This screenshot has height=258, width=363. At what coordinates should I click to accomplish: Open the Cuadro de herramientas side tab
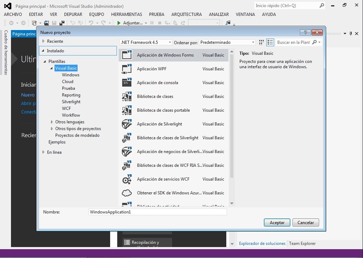point(6,52)
